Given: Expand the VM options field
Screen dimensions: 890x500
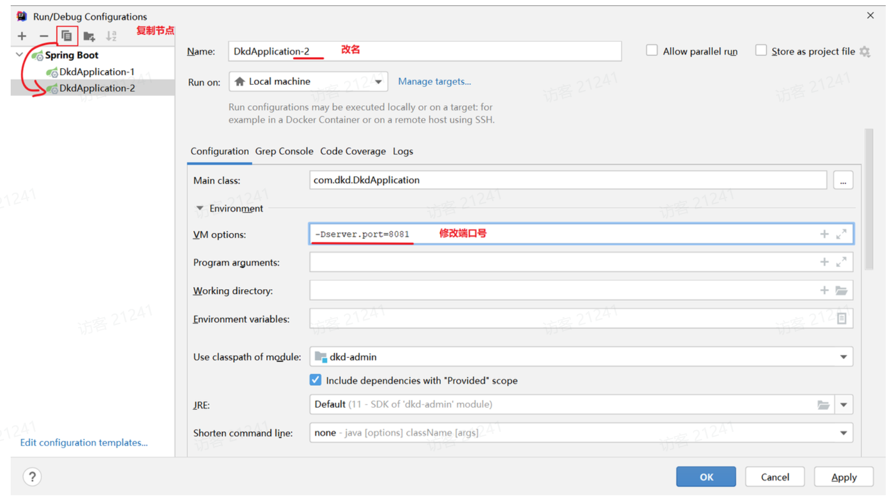Looking at the screenshot, I should click(x=841, y=234).
